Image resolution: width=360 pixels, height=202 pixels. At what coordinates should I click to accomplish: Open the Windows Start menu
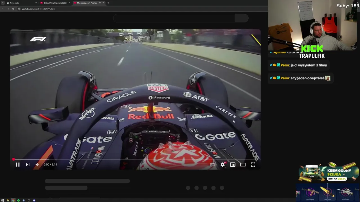3,200
